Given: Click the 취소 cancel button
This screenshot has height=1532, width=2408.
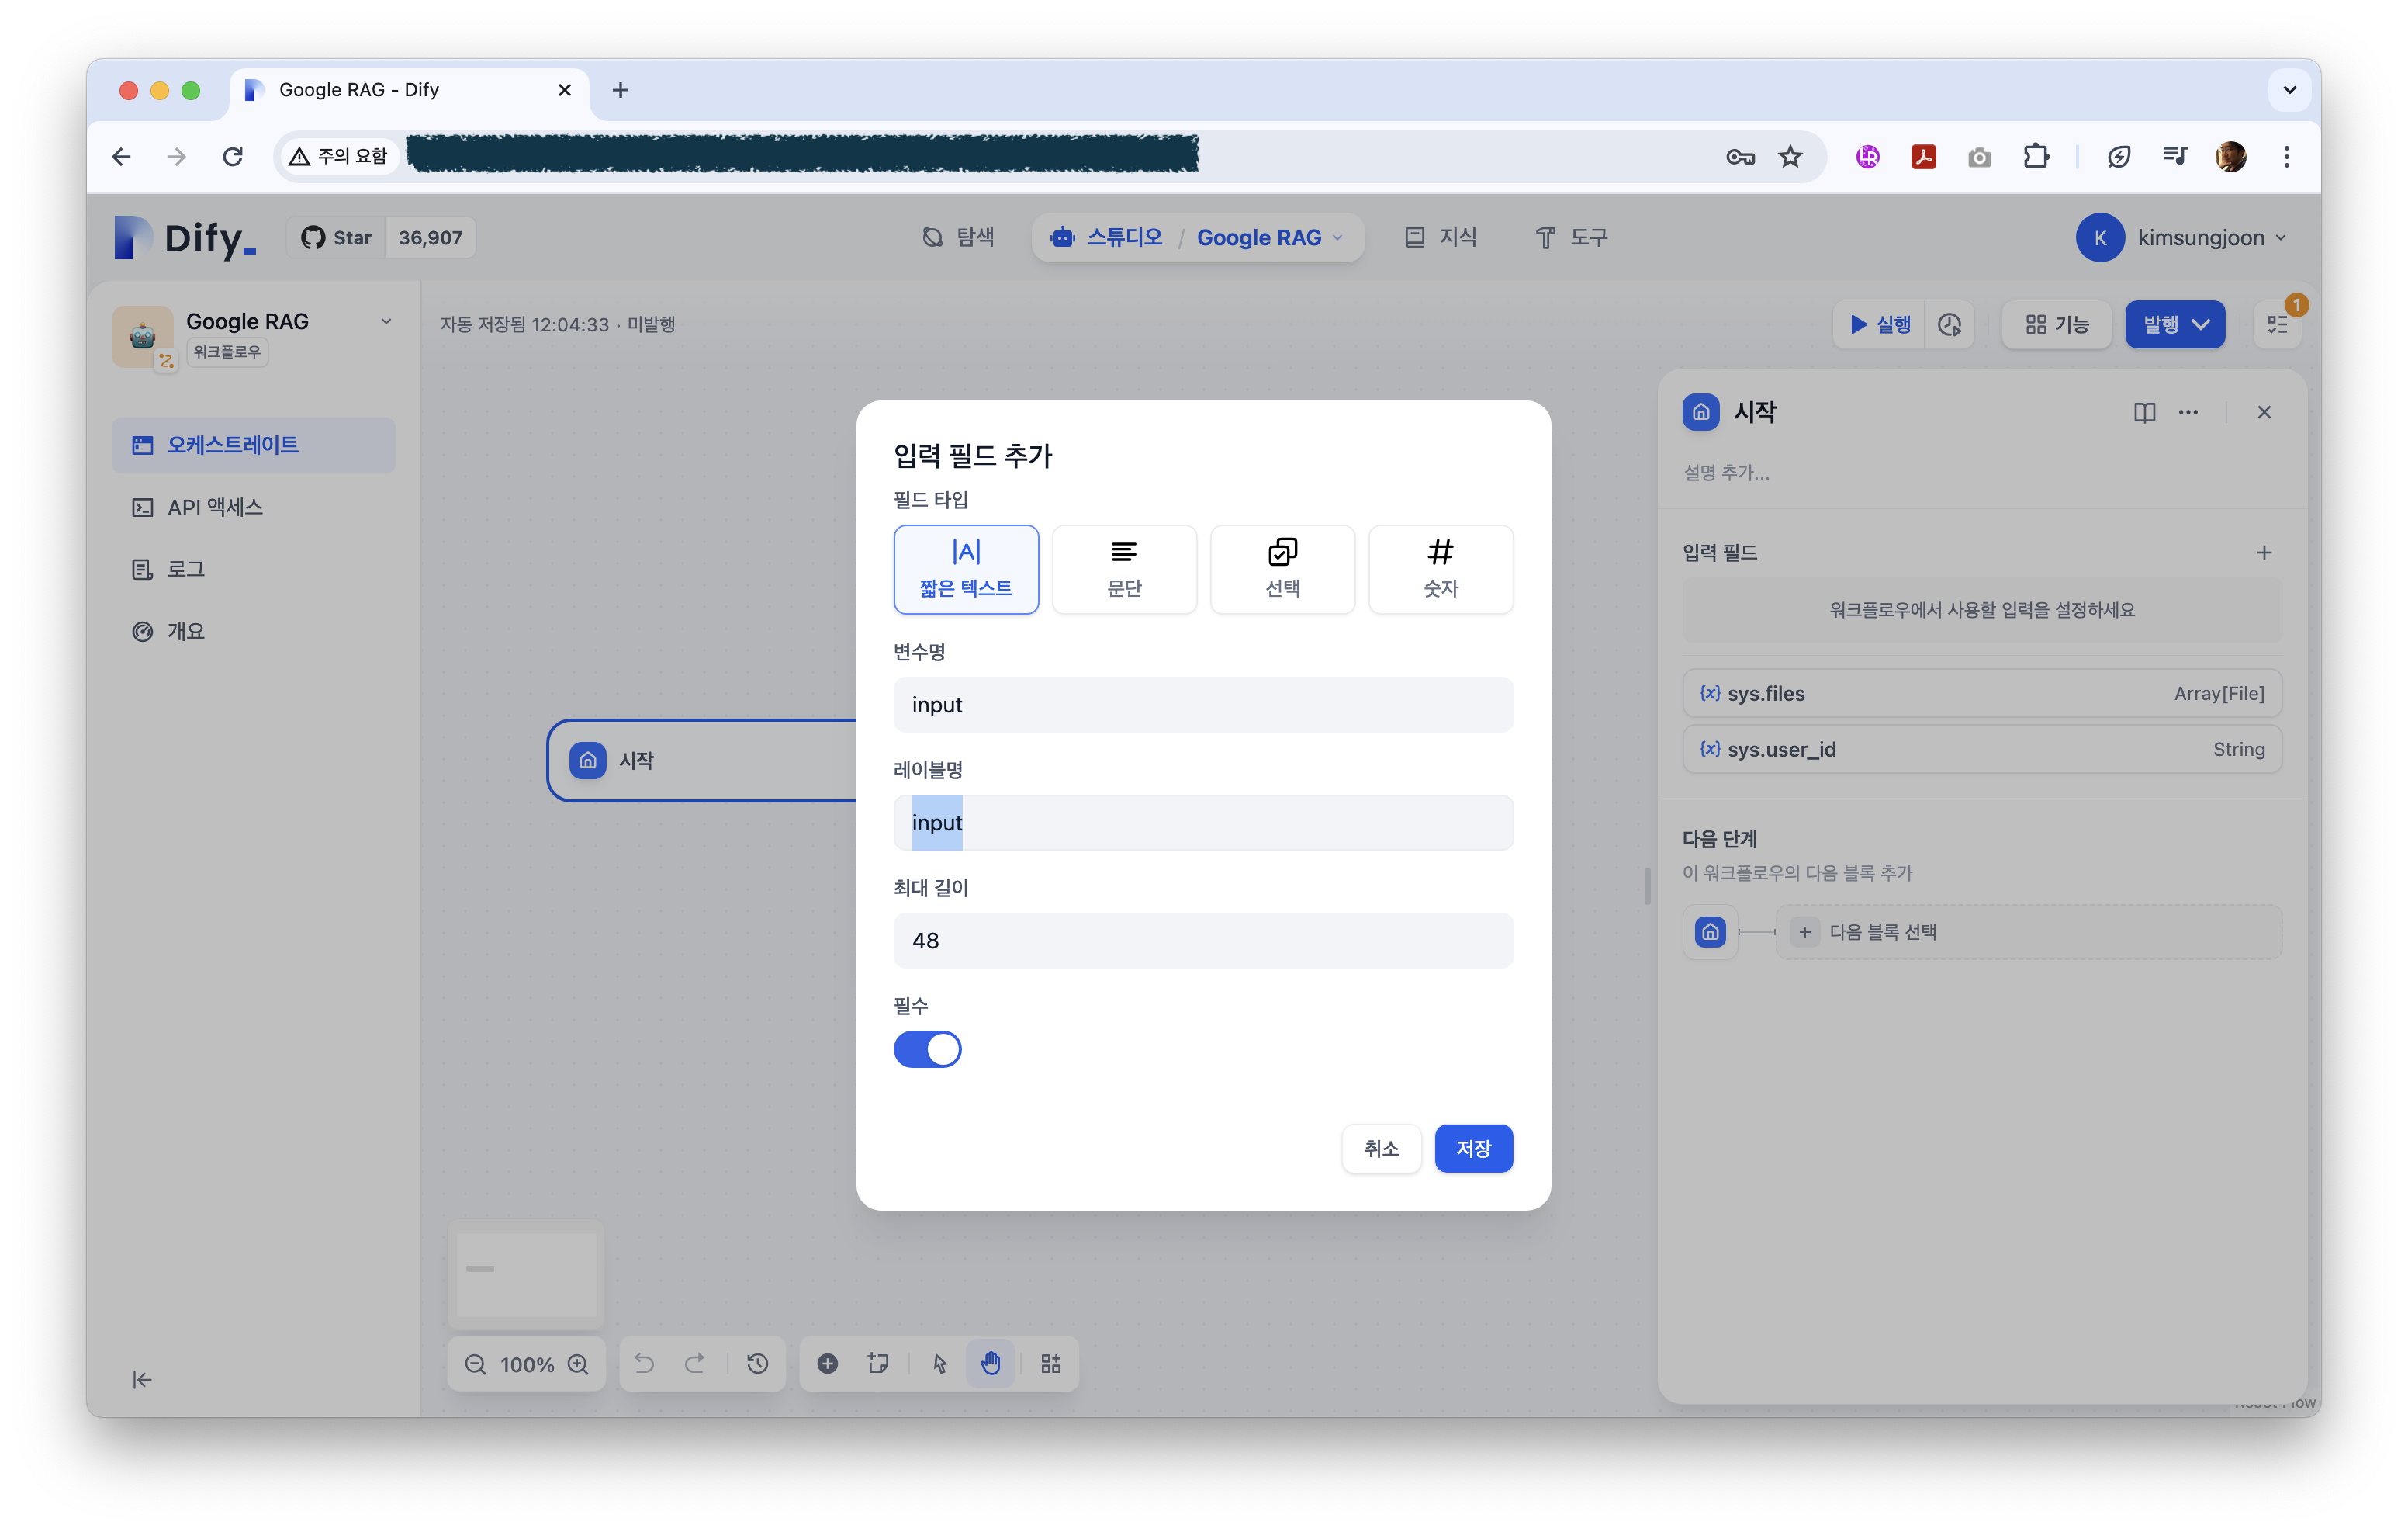Looking at the screenshot, I should [x=1380, y=1148].
